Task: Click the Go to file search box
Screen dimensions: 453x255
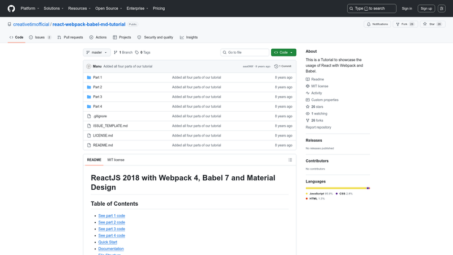Action: (245, 52)
